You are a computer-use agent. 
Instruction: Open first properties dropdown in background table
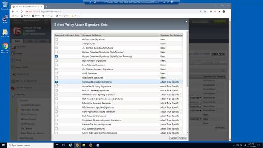tap(195, 98)
